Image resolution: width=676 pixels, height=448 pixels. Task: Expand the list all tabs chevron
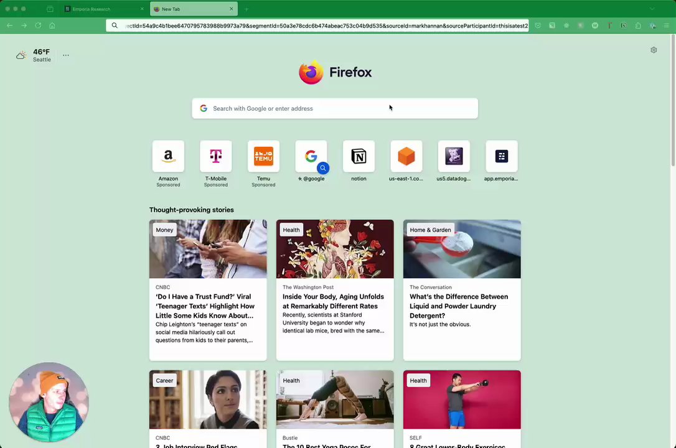pyautogui.click(x=652, y=9)
